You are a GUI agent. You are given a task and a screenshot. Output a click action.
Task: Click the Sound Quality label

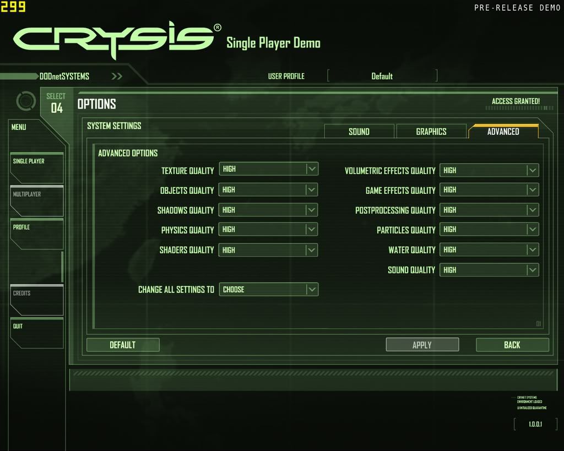411,270
